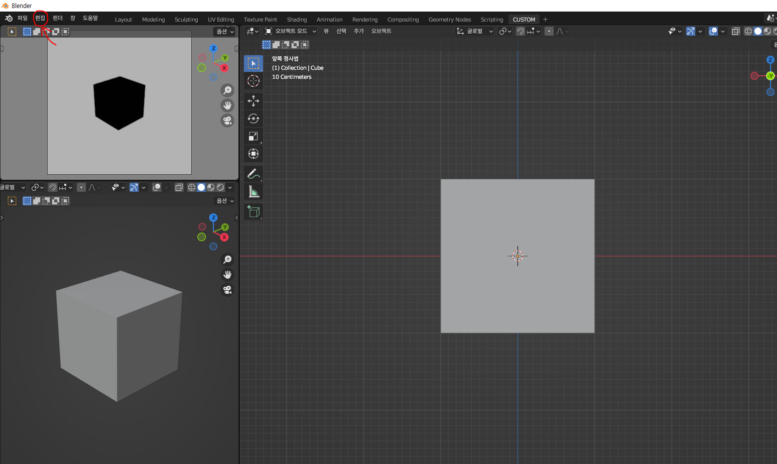777x464 pixels.
Task: Select the 3D Cursor tool
Action: pos(253,81)
